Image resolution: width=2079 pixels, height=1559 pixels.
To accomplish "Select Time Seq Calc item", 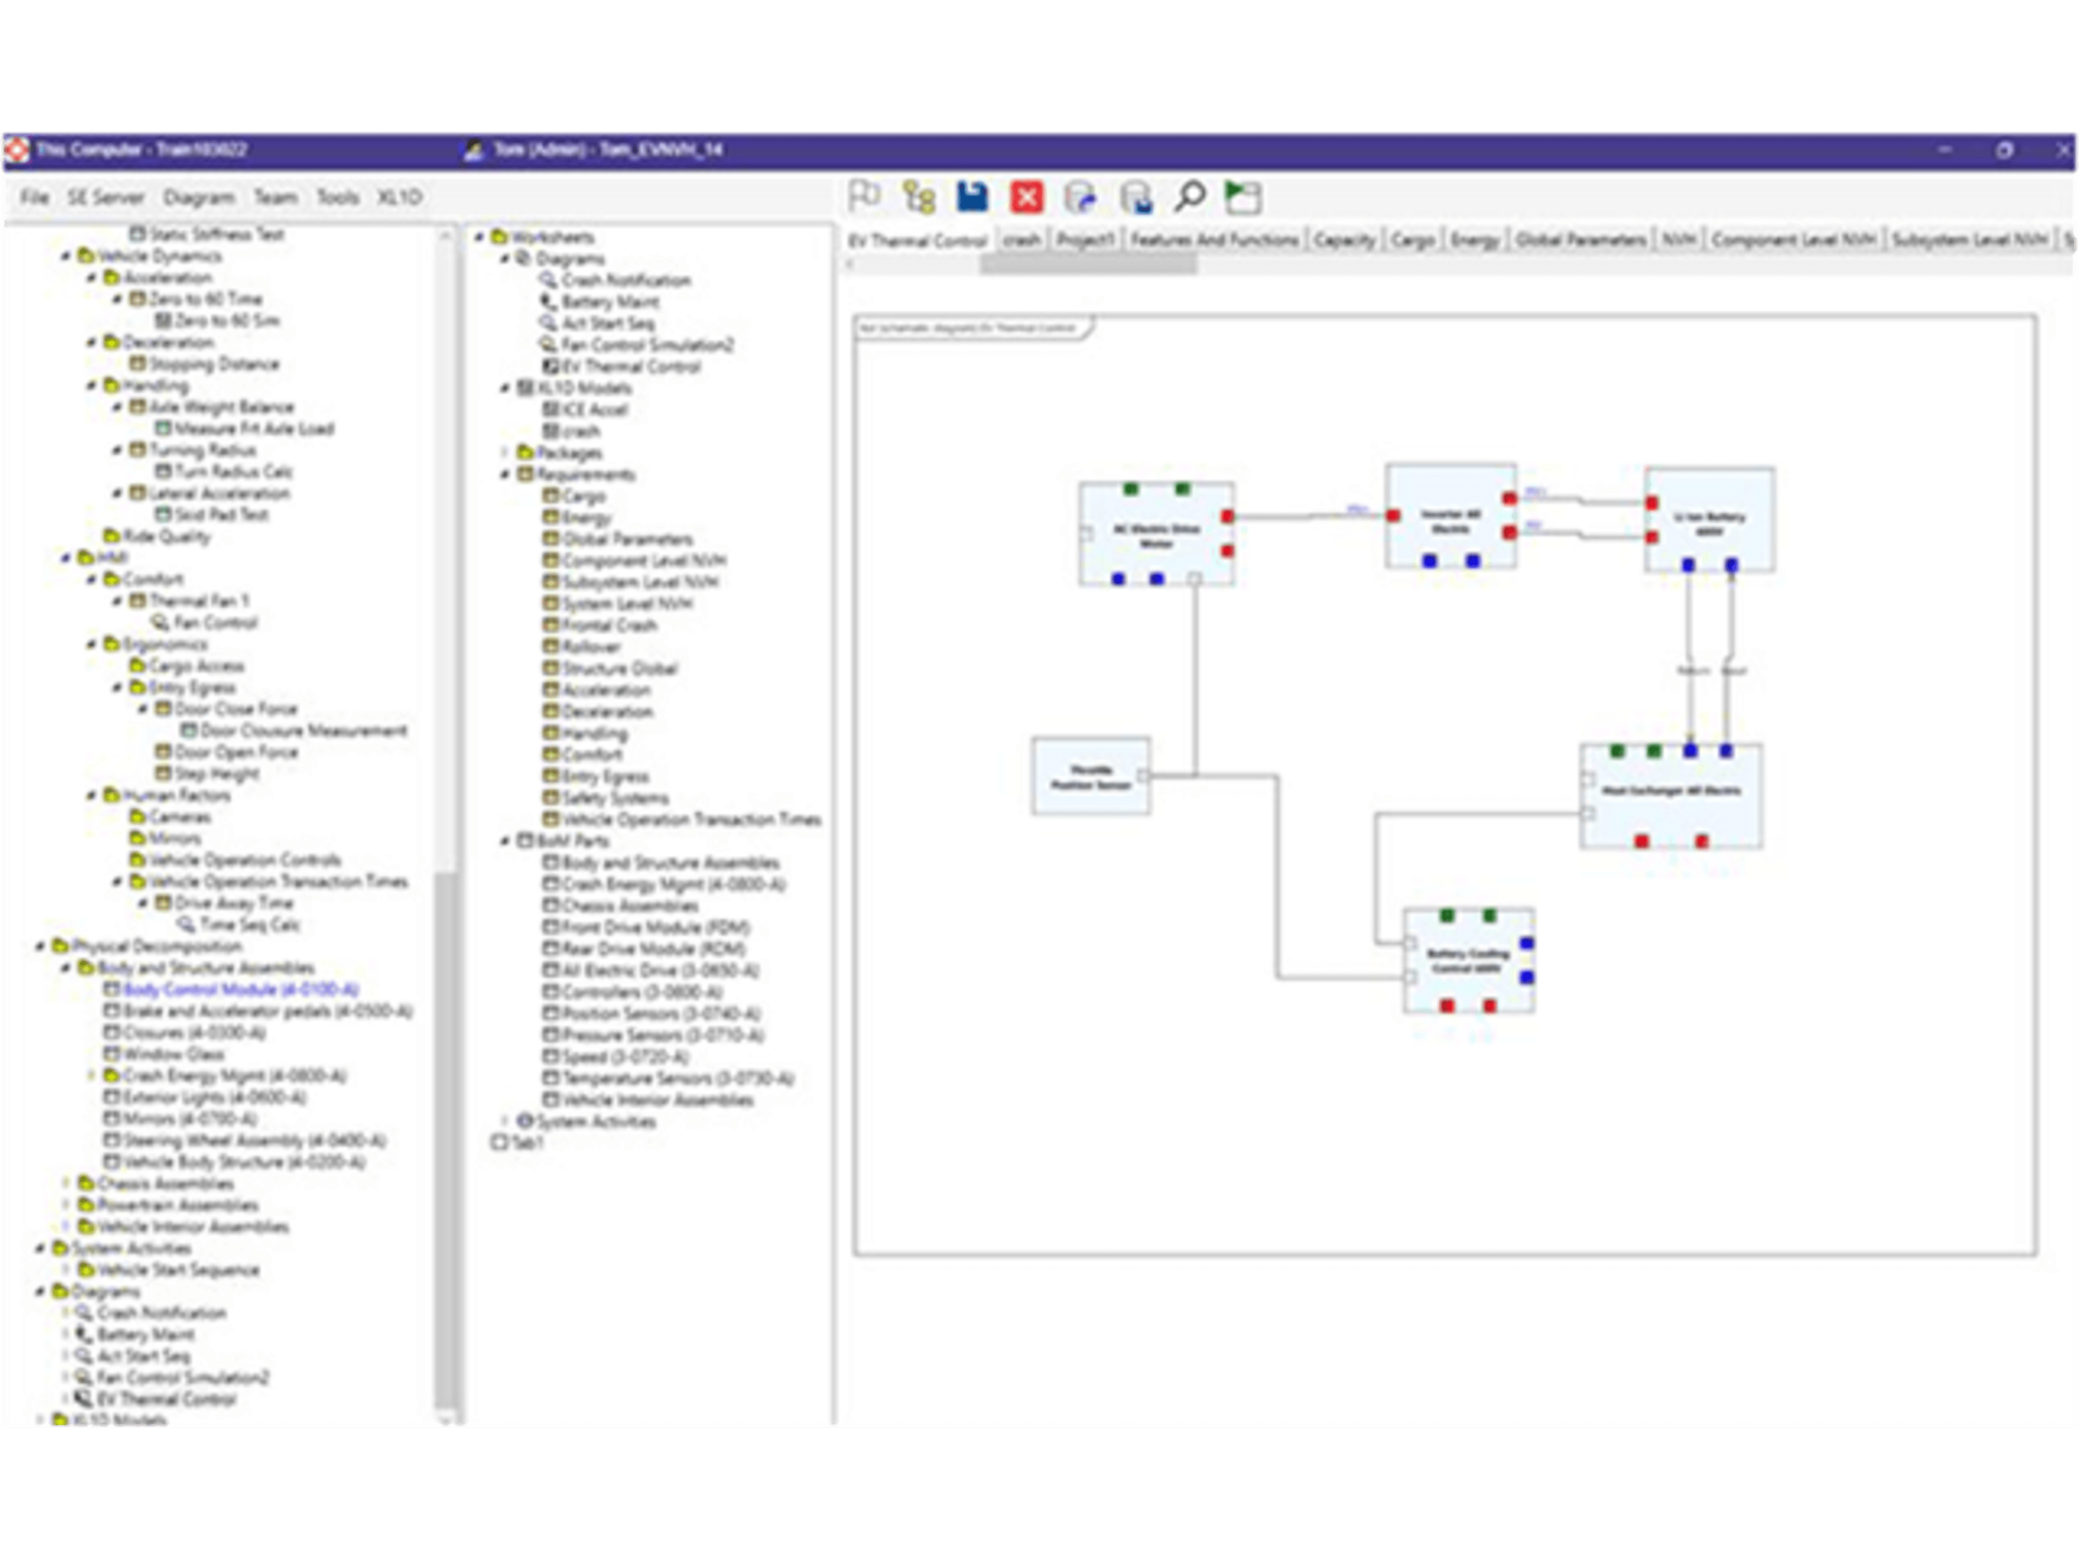I will click(249, 925).
